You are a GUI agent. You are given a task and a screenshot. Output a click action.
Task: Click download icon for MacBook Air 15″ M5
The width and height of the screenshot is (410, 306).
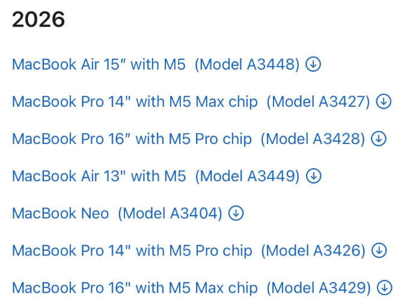(x=313, y=64)
